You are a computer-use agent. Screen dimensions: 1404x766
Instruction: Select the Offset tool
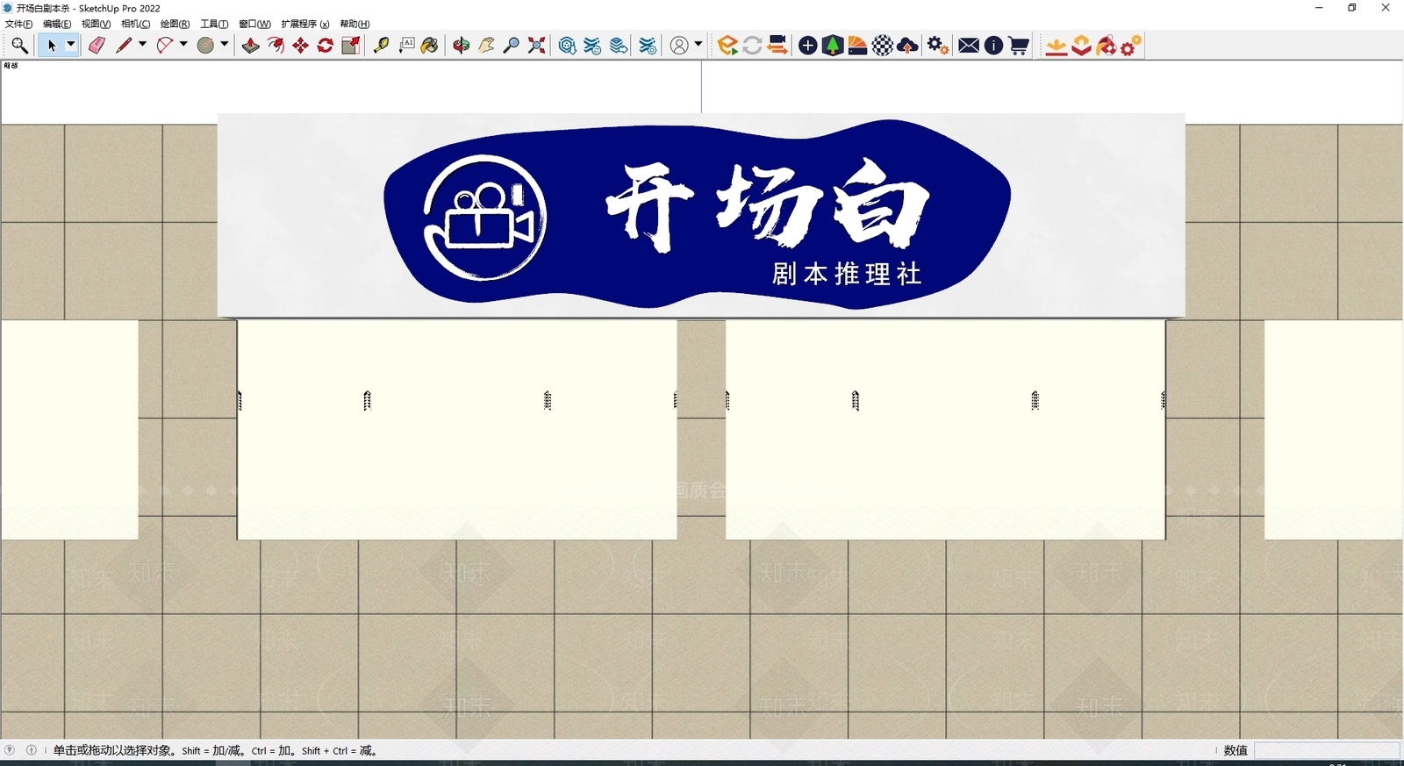pos(276,46)
